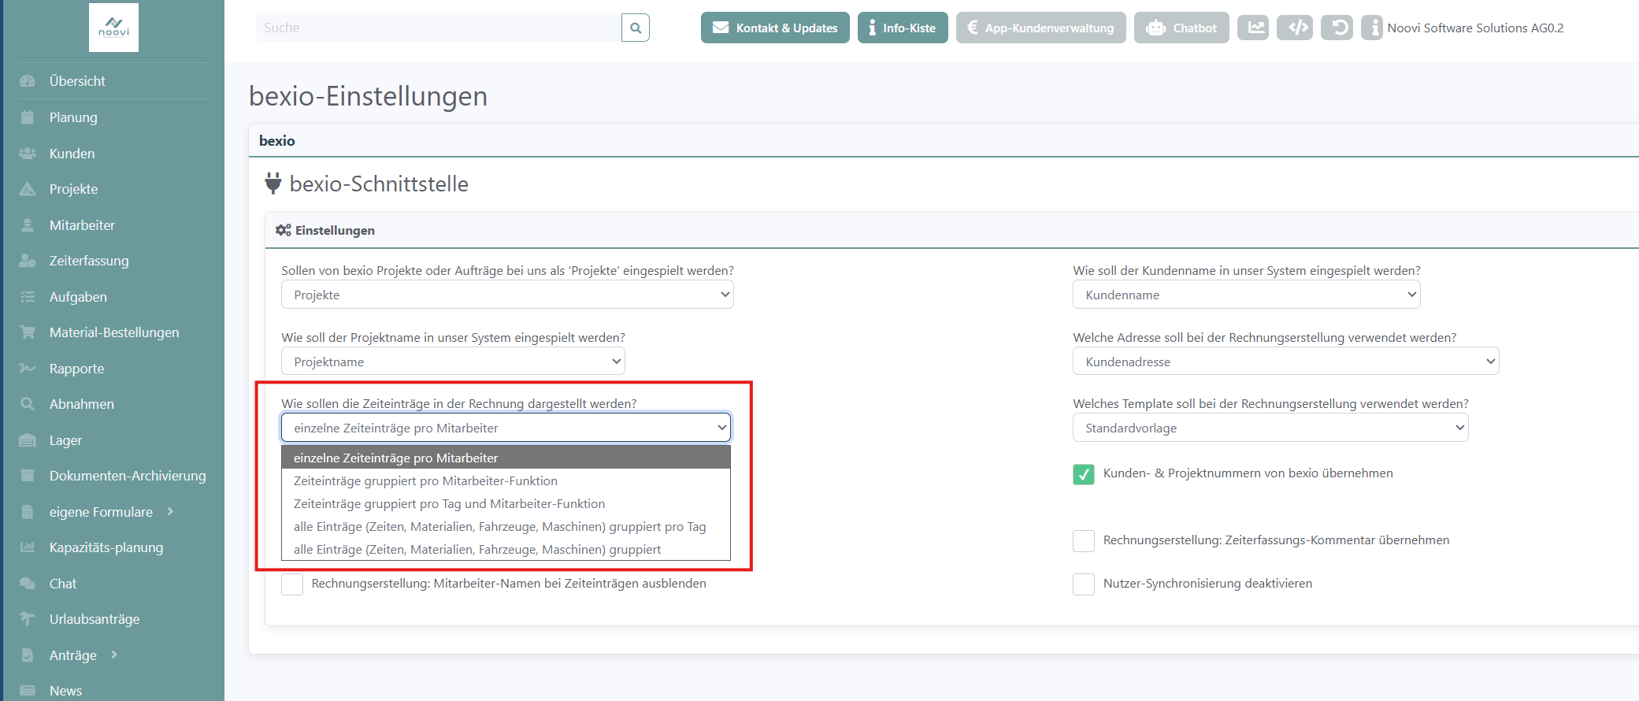Click the bexio tab heading

pos(277,141)
